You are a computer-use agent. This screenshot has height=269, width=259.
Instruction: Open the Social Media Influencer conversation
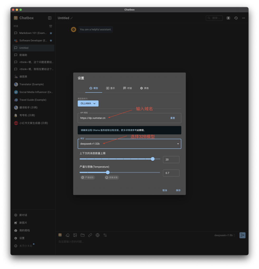(x=33, y=92)
